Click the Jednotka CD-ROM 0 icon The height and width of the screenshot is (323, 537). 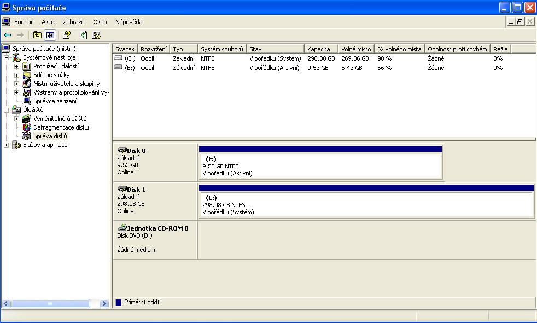tap(122, 228)
